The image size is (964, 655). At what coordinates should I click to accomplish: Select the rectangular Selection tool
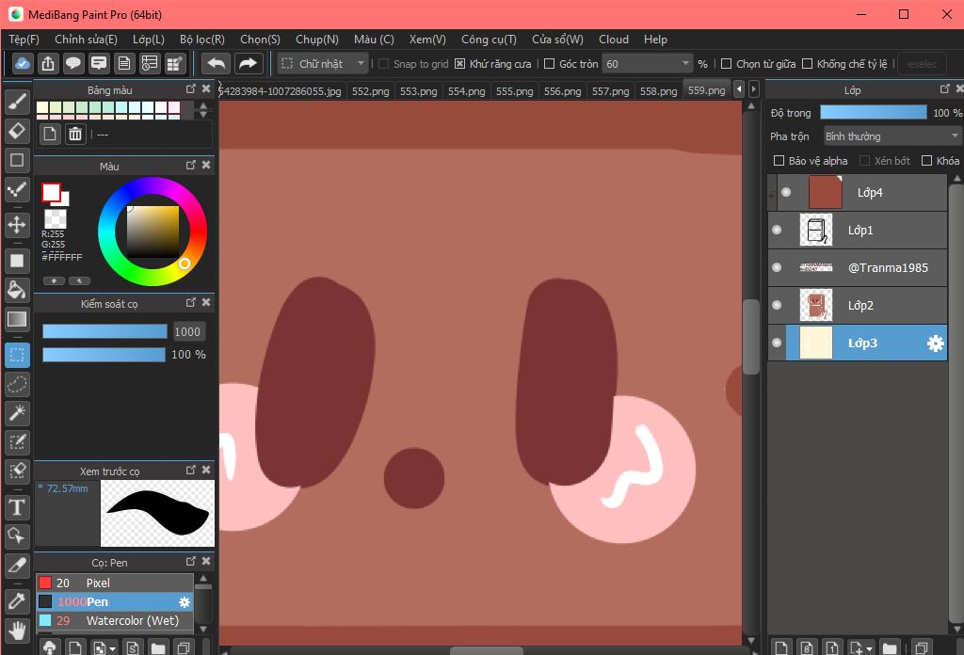(x=17, y=355)
